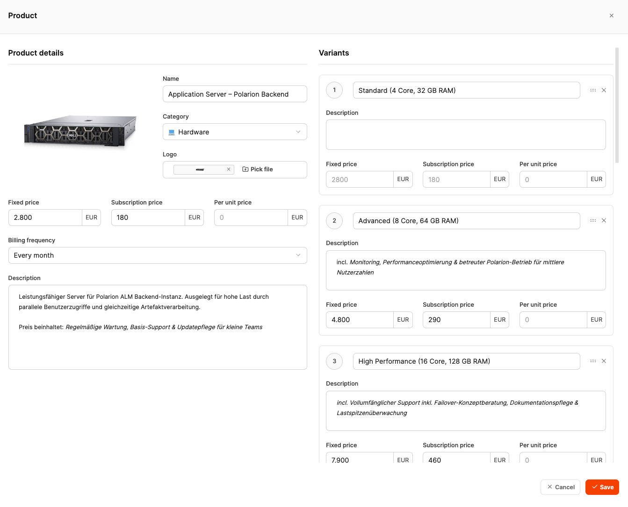The width and height of the screenshot is (628, 507).
Task: Focus the product Per unit price field
Action: tap(251, 218)
